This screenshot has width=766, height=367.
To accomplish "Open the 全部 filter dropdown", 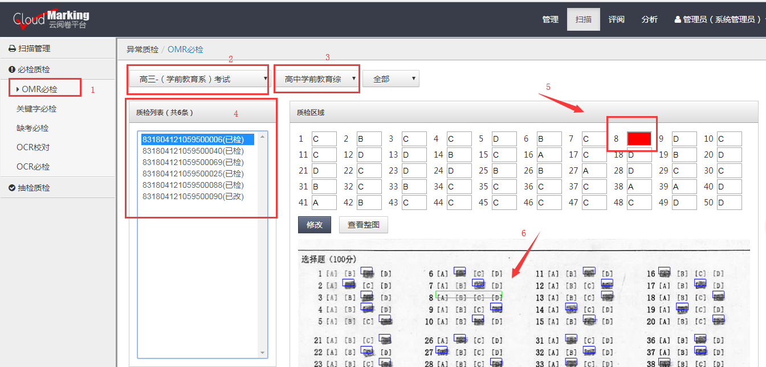I will pos(391,79).
